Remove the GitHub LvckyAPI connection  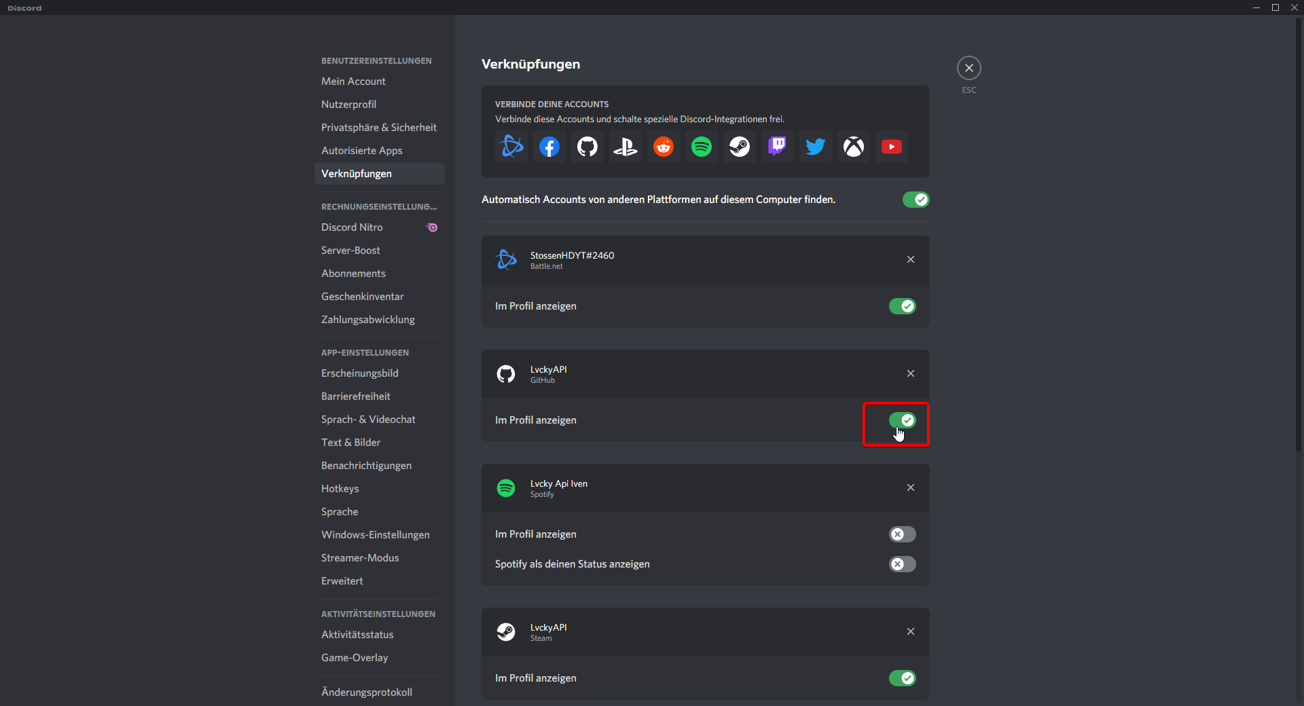coord(911,373)
